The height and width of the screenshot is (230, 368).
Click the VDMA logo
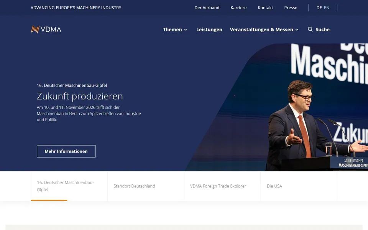(46, 30)
